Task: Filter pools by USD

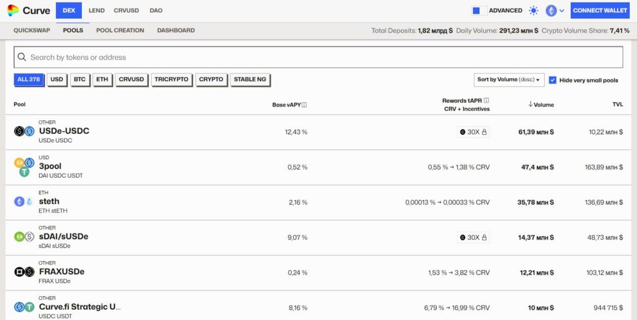Action: (x=57, y=79)
